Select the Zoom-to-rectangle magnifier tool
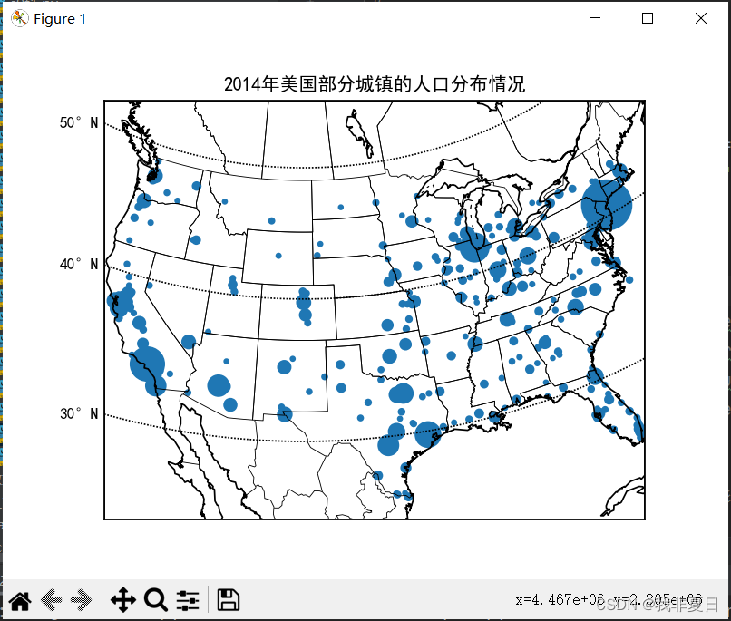 [155, 599]
